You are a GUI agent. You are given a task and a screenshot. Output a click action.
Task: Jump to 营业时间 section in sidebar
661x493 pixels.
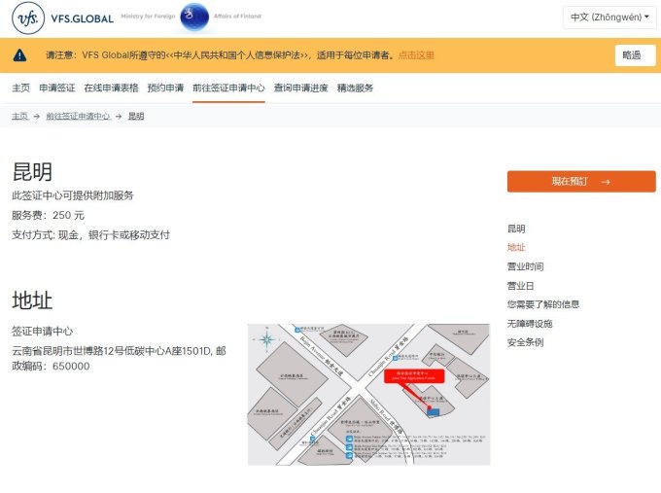[525, 266]
